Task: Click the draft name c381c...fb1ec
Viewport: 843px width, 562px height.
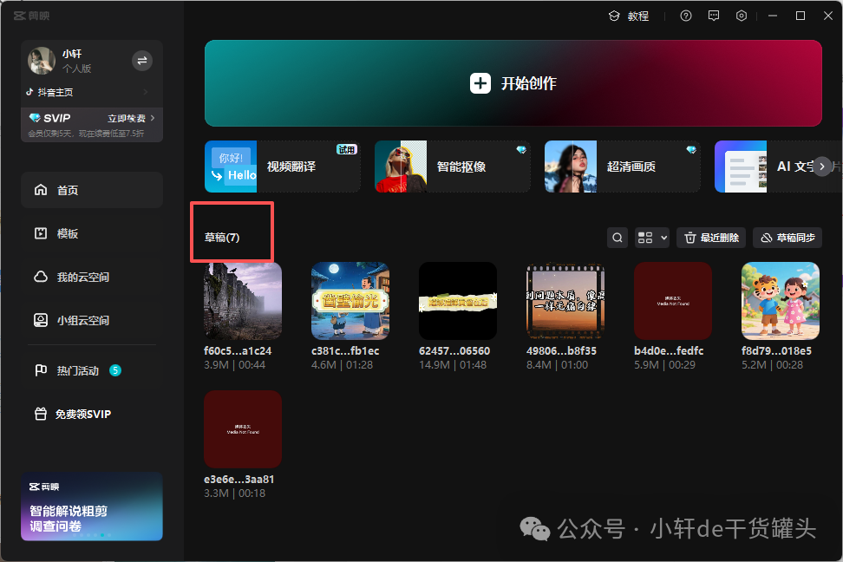Action: click(345, 350)
